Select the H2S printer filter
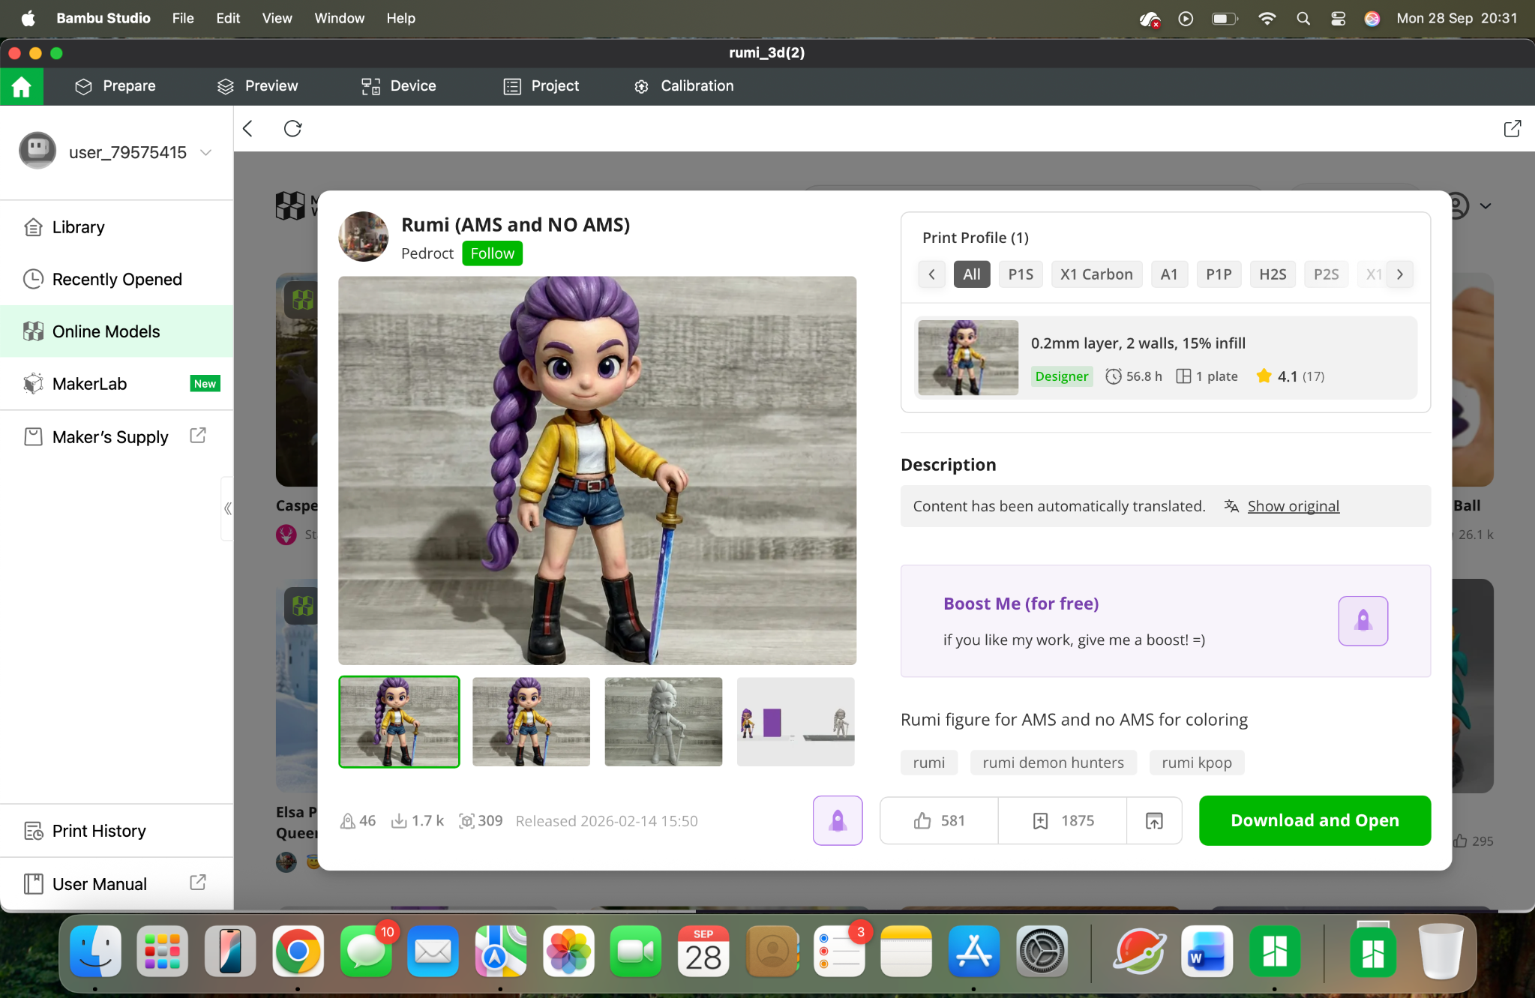The width and height of the screenshot is (1535, 998). point(1273,274)
